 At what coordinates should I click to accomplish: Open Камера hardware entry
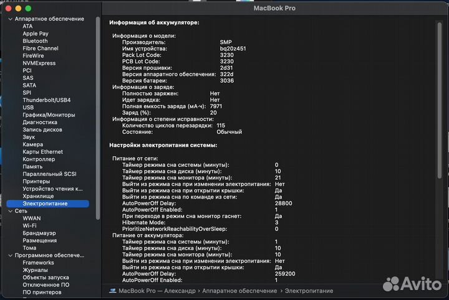(32, 144)
